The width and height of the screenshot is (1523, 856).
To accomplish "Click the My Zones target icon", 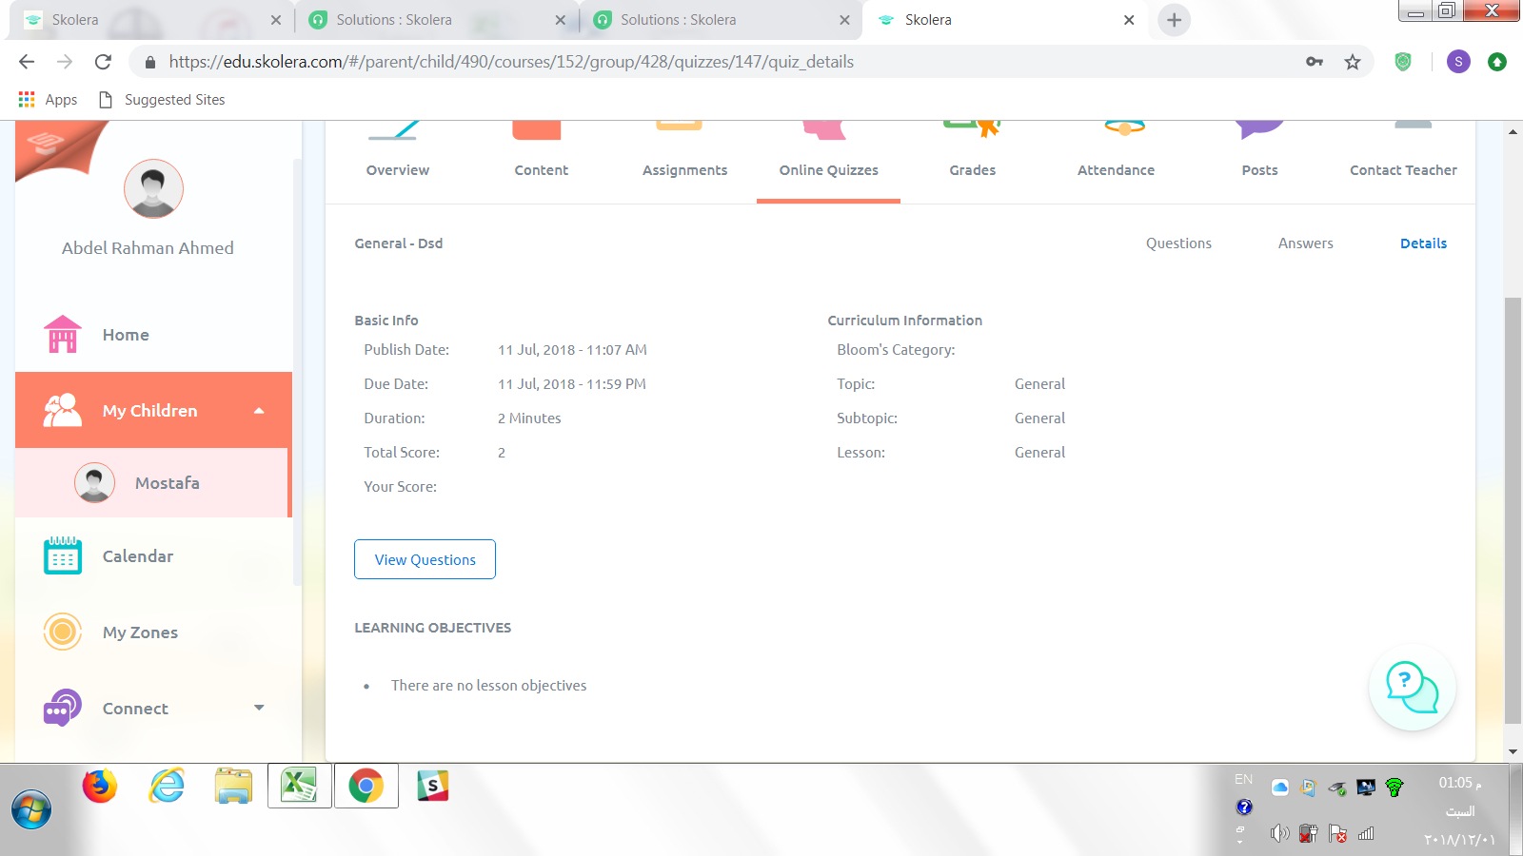I will point(63,632).
